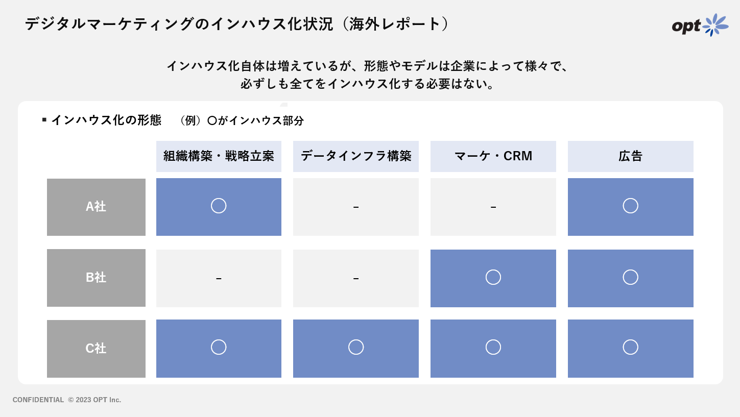
Task: Click C社 circle under 広告
Action: coord(631,347)
